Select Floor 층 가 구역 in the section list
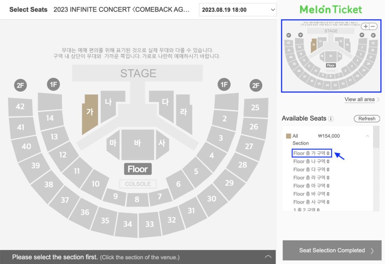Screen dimensions: 385x264 pos(311,153)
